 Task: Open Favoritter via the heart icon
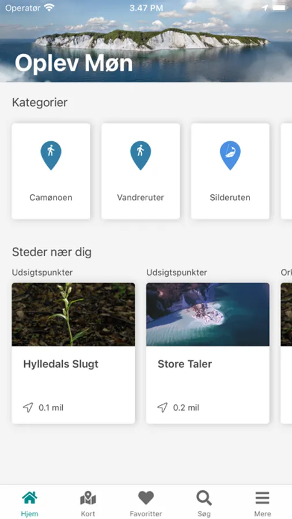146,498
